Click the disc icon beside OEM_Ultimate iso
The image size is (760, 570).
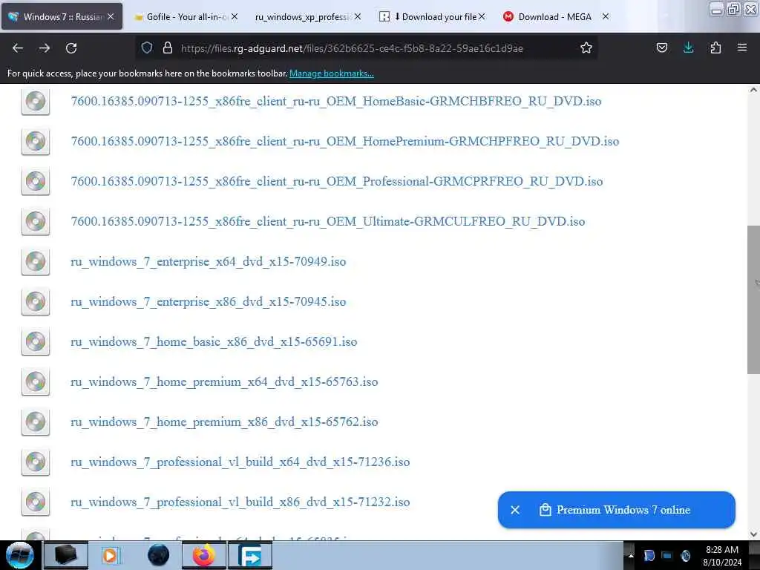[36, 221]
